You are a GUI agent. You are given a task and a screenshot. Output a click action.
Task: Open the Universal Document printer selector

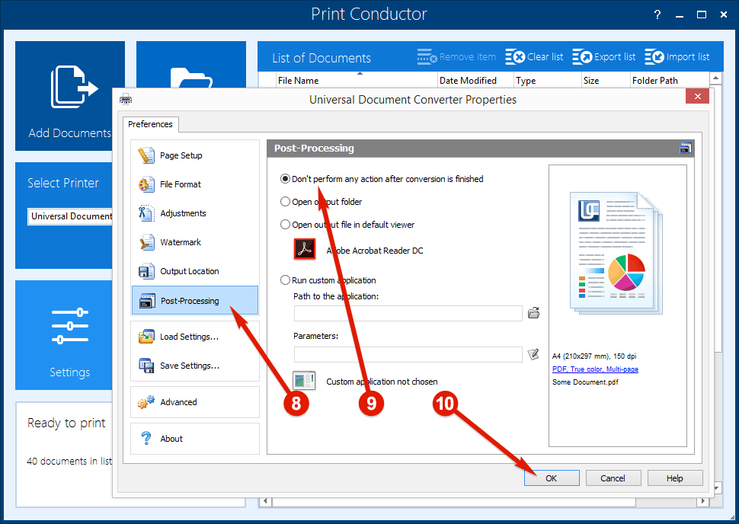point(70,216)
